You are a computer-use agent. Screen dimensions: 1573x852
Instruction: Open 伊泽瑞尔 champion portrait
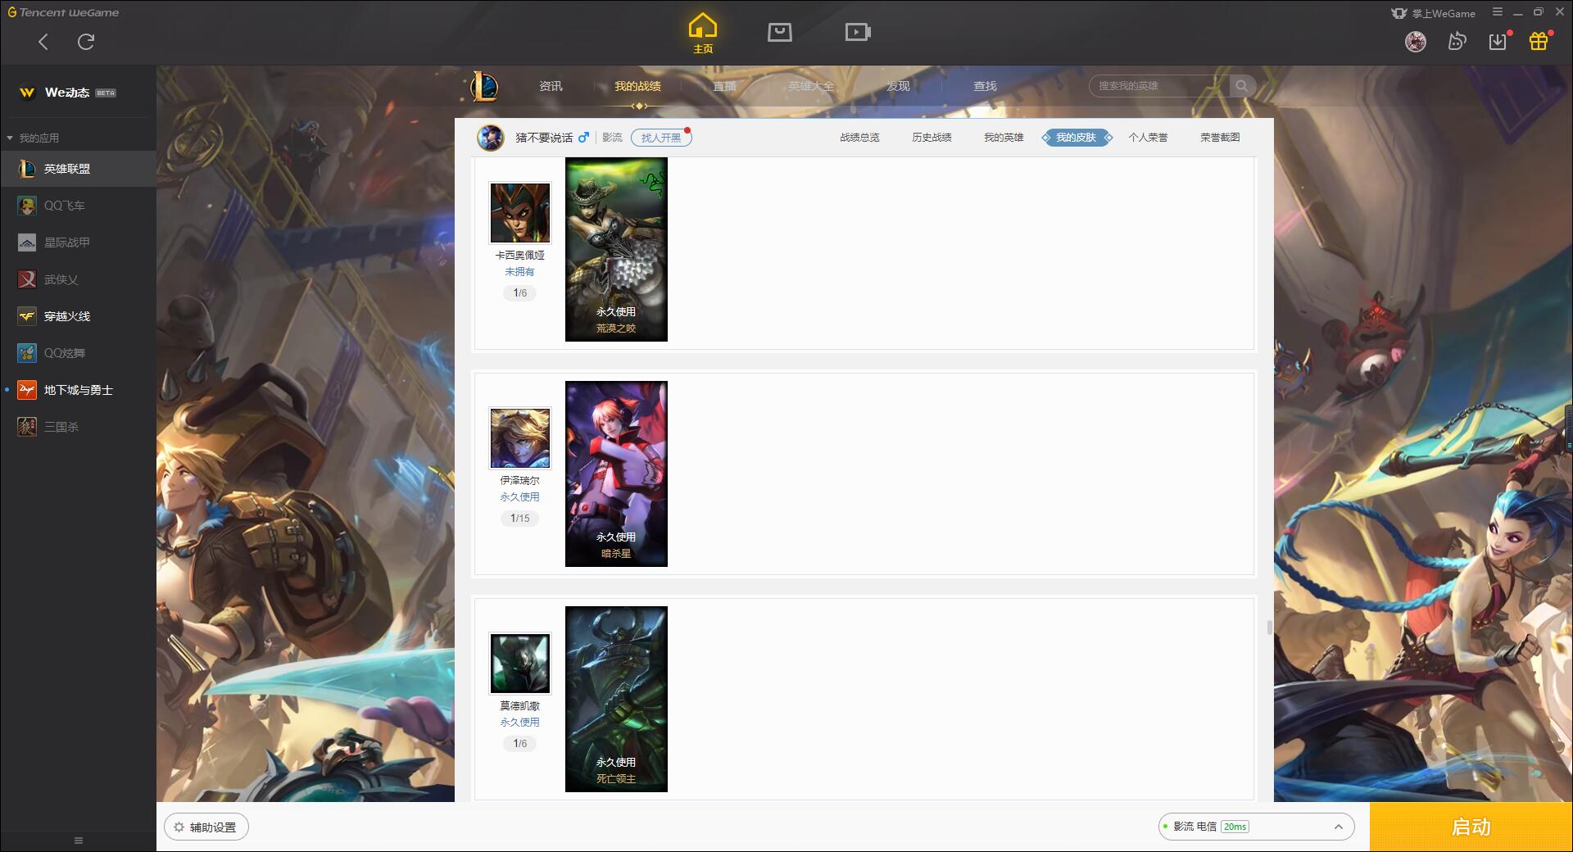coord(519,438)
